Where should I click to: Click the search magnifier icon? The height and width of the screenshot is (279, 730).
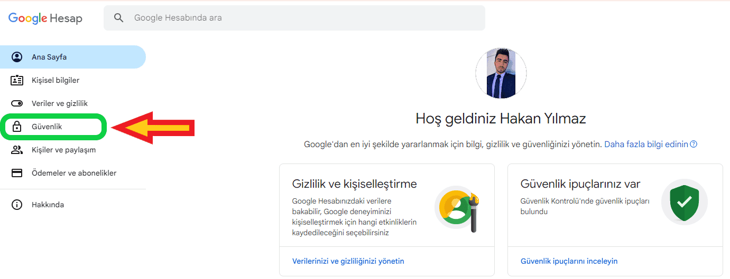[119, 18]
